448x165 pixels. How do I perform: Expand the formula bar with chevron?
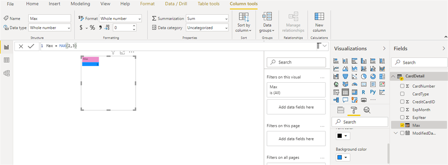point(325,46)
